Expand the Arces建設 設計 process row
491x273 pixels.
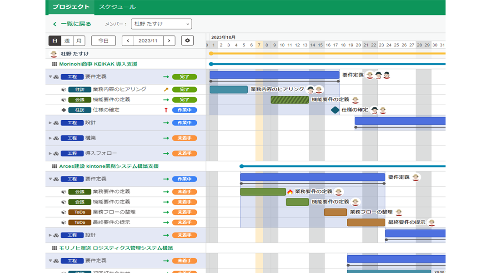[x=50, y=235]
